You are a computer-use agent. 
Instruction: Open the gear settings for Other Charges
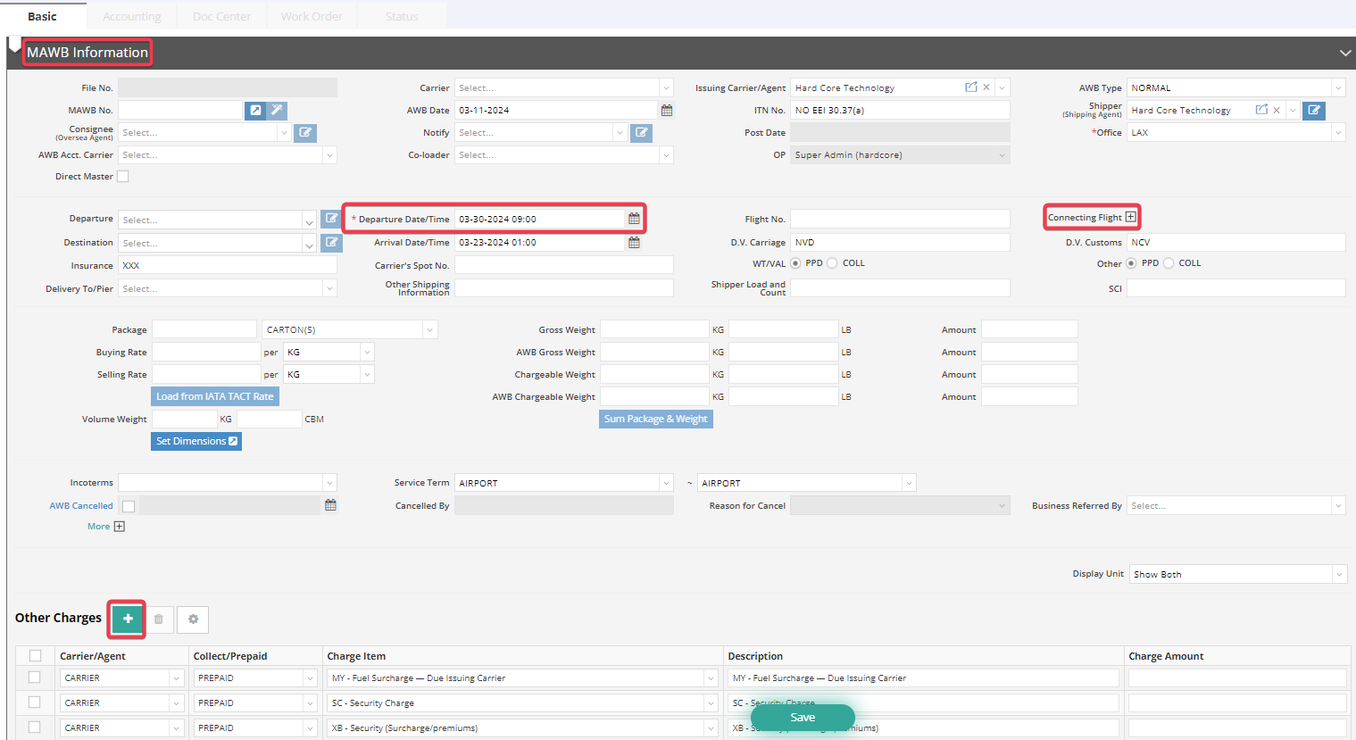pyautogui.click(x=193, y=619)
